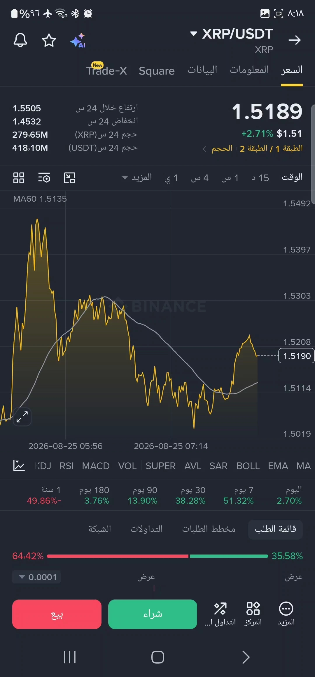Tap the current price label 1.5190
Viewport: 315px width, 677px height.
pyautogui.click(x=296, y=356)
